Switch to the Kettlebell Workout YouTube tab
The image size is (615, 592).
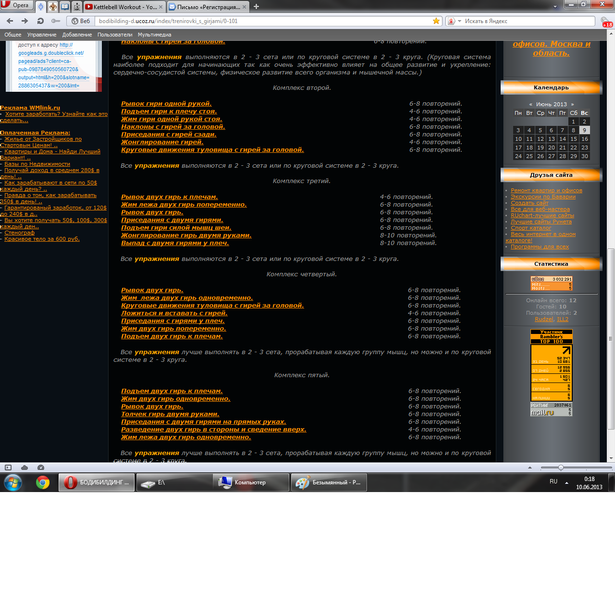[x=124, y=7]
